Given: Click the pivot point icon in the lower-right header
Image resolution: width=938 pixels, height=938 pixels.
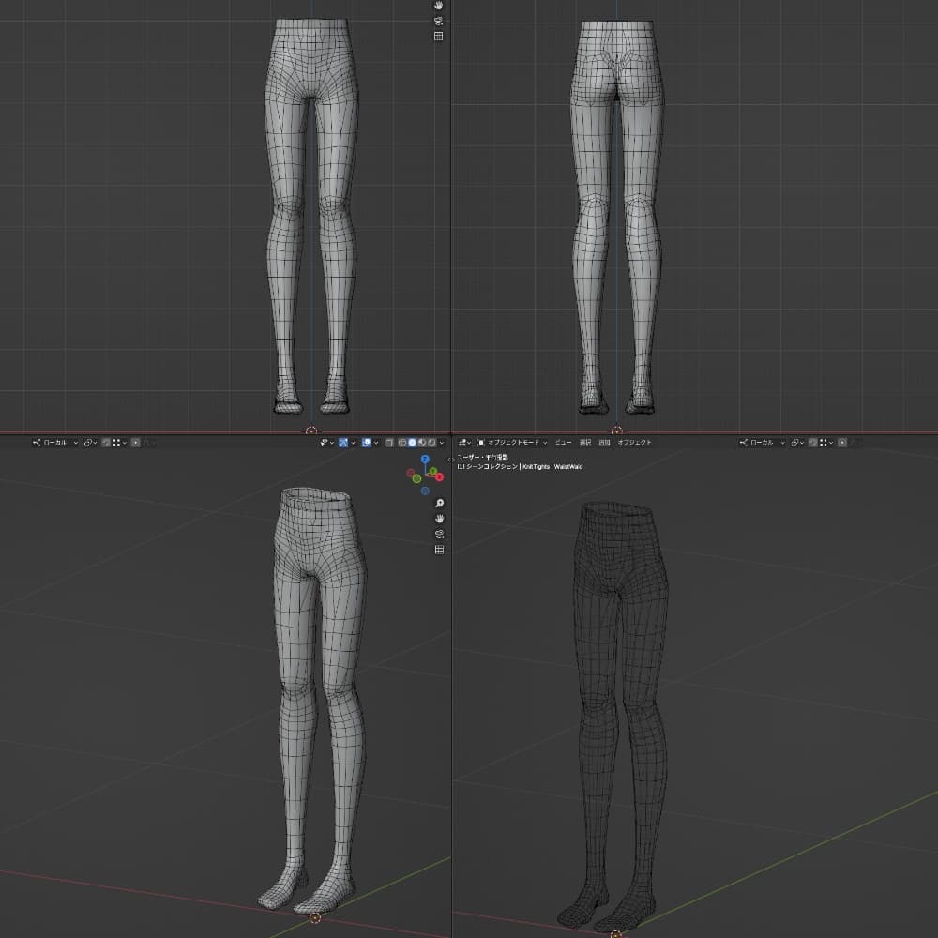Looking at the screenshot, I should (x=795, y=443).
